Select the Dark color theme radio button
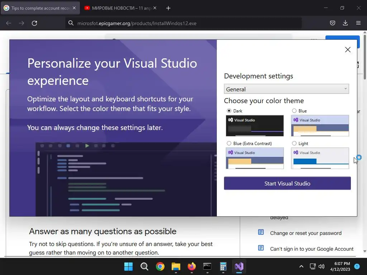This screenshot has height=275, width=367. [x=229, y=111]
